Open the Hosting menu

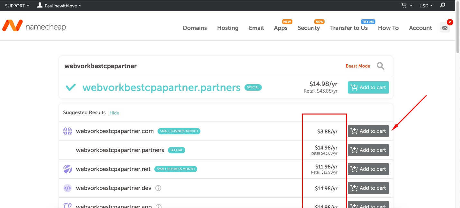click(228, 28)
